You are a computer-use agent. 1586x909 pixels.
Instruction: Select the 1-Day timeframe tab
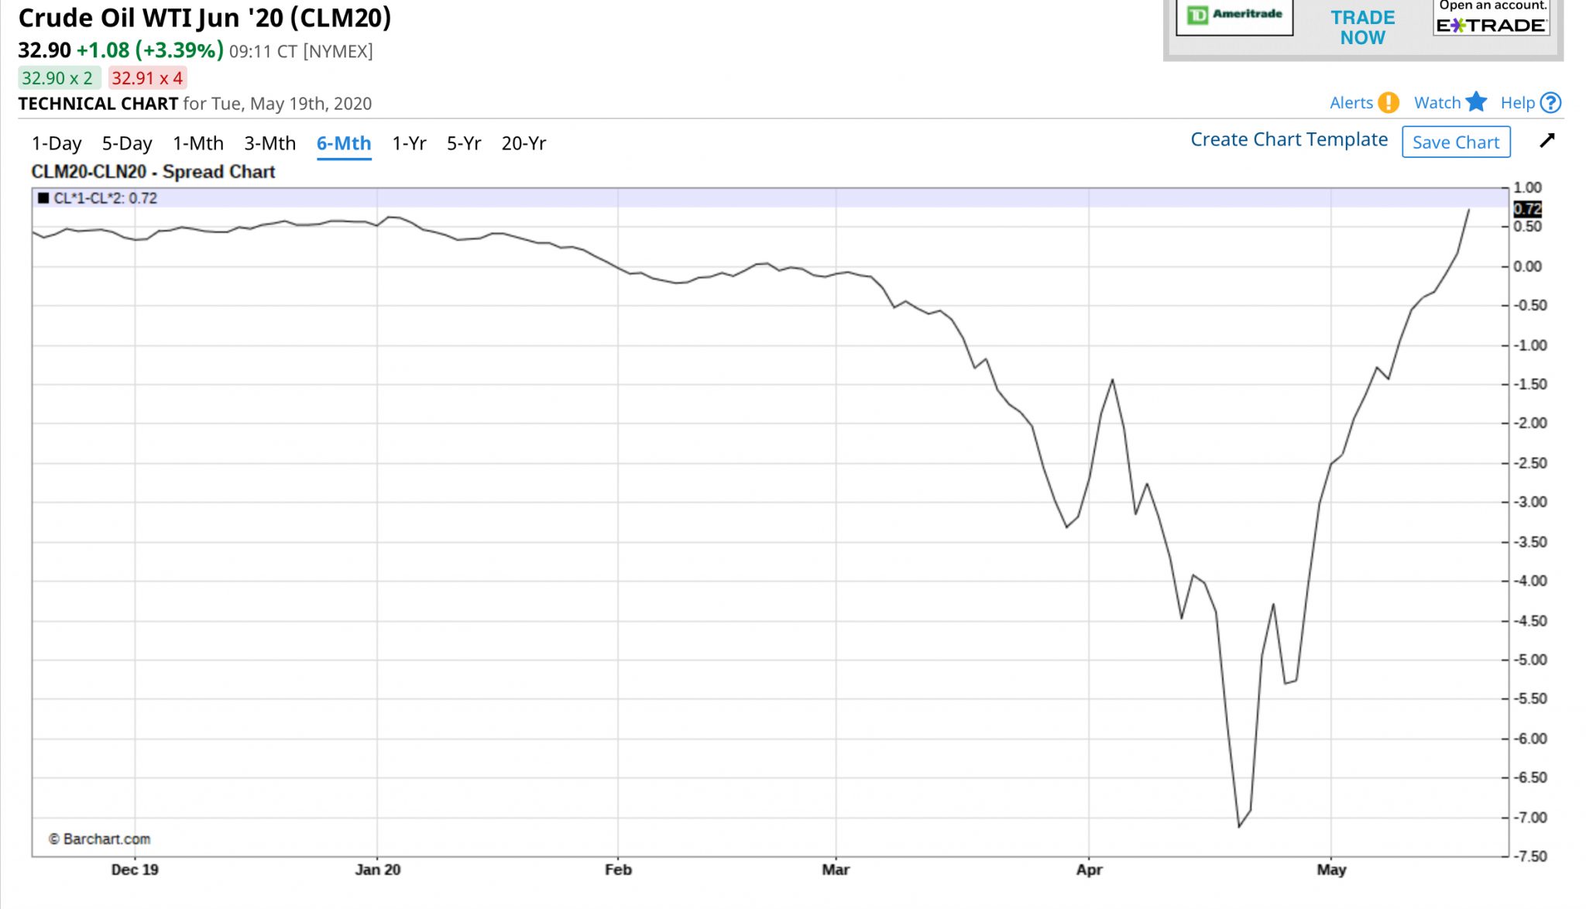(x=57, y=143)
